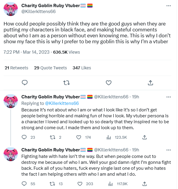Like the reply with 174 likes
The image size is (178, 189).
point(79,137)
